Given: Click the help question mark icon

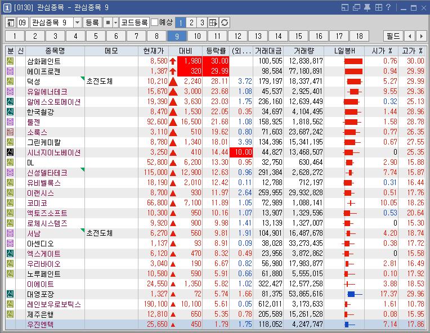Looking at the screenshot, I should (x=388, y=7).
